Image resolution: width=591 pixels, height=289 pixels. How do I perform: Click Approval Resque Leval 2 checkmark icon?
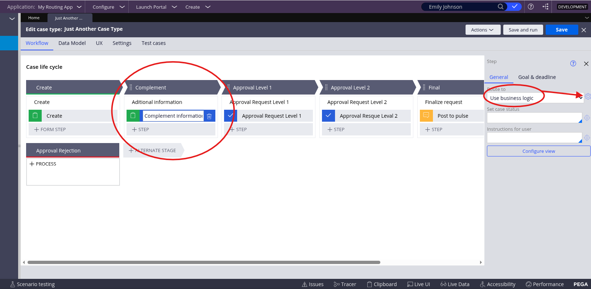pyautogui.click(x=328, y=116)
